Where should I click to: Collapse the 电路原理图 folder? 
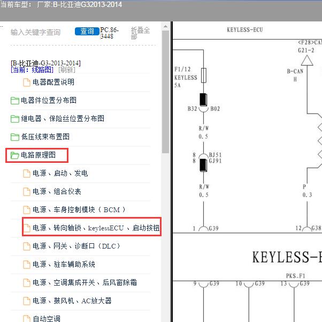(38, 155)
